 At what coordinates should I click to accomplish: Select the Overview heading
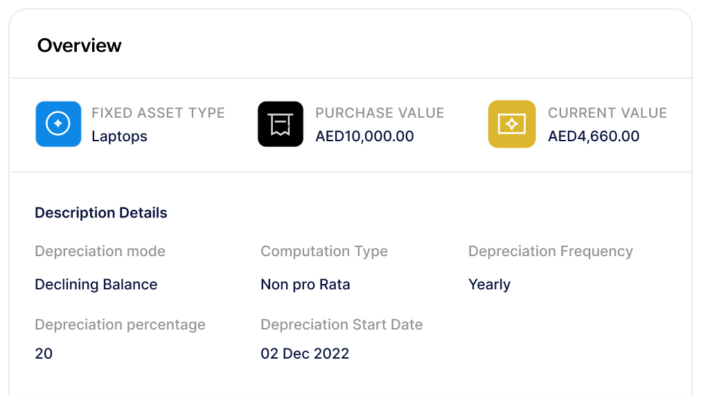(x=79, y=46)
